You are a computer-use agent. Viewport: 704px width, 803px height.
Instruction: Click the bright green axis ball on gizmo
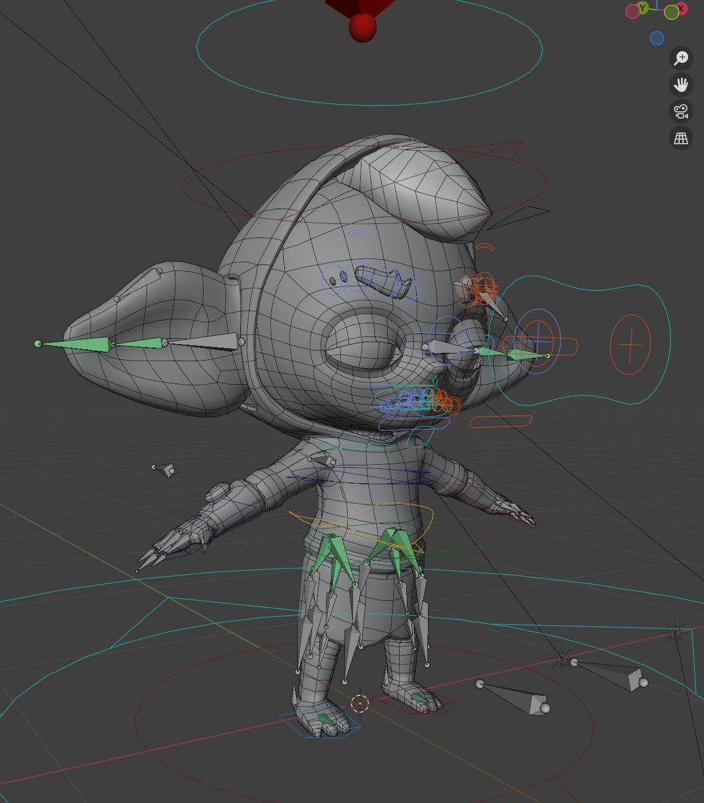[x=671, y=11]
